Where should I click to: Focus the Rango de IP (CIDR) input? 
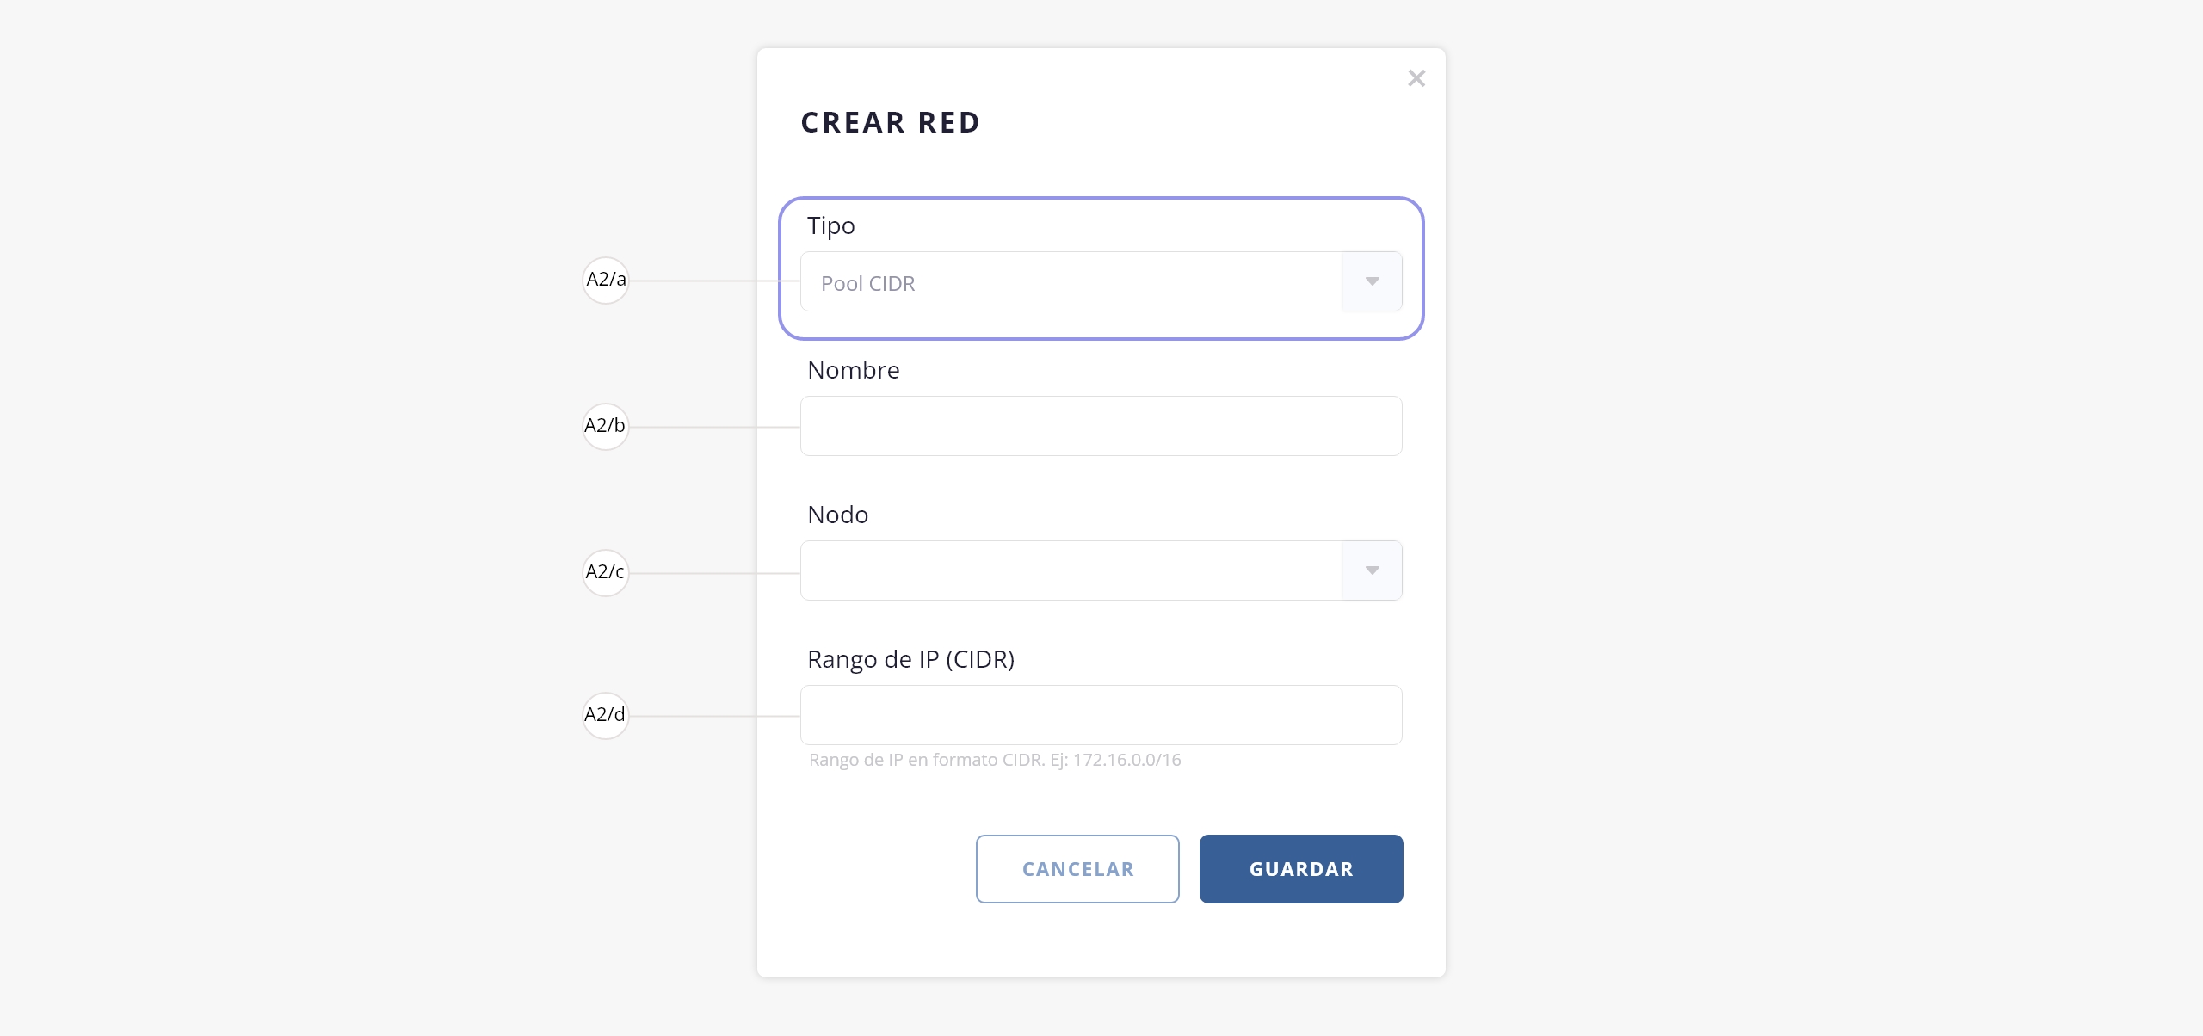(x=1101, y=715)
